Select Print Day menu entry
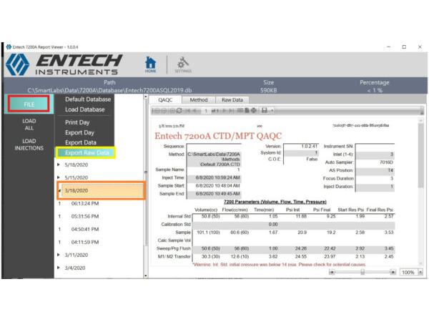 [77, 122]
